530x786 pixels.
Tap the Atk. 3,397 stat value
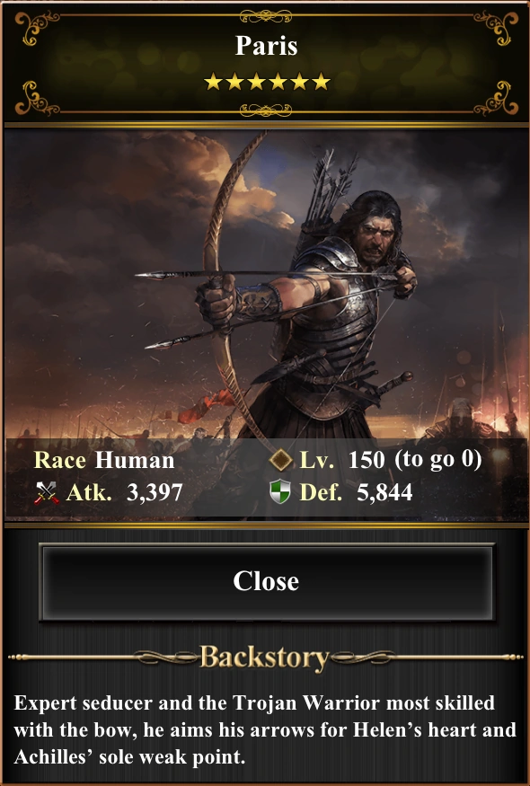(x=124, y=493)
